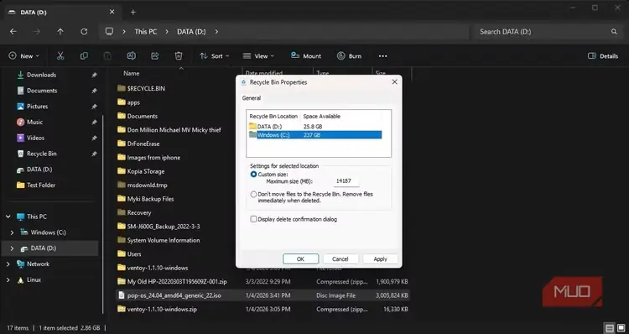Select Custom size radio button
This screenshot has height=334, width=629.
coord(253,175)
